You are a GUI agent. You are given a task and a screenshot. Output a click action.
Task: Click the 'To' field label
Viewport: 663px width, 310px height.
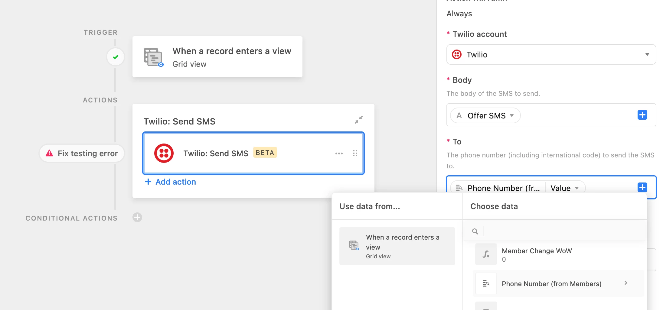(457, 142)
